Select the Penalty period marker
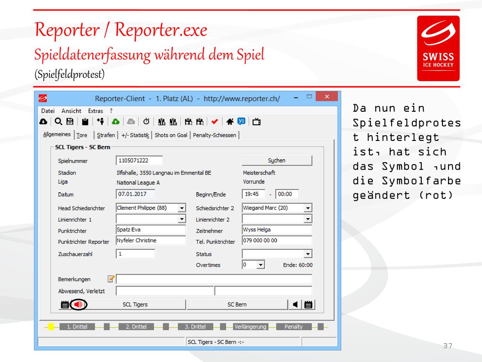 coord(294,327)
